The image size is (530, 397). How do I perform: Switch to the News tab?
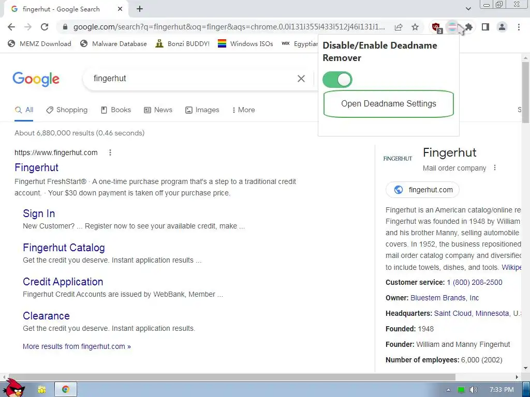pyautogui.click(x=158, y=110)
